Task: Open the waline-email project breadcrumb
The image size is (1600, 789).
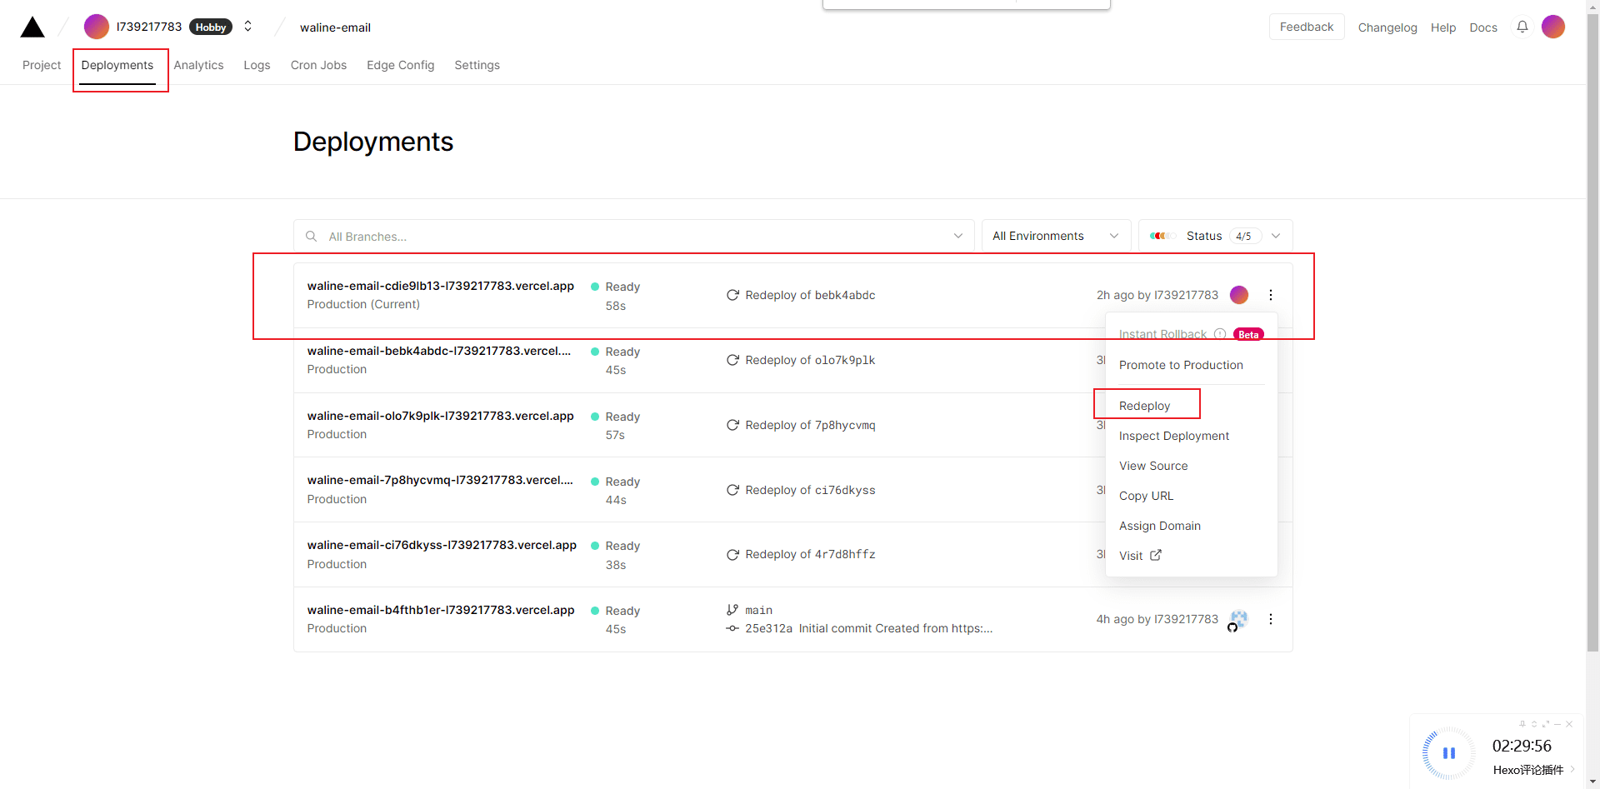Action: (x=335, y=27)
